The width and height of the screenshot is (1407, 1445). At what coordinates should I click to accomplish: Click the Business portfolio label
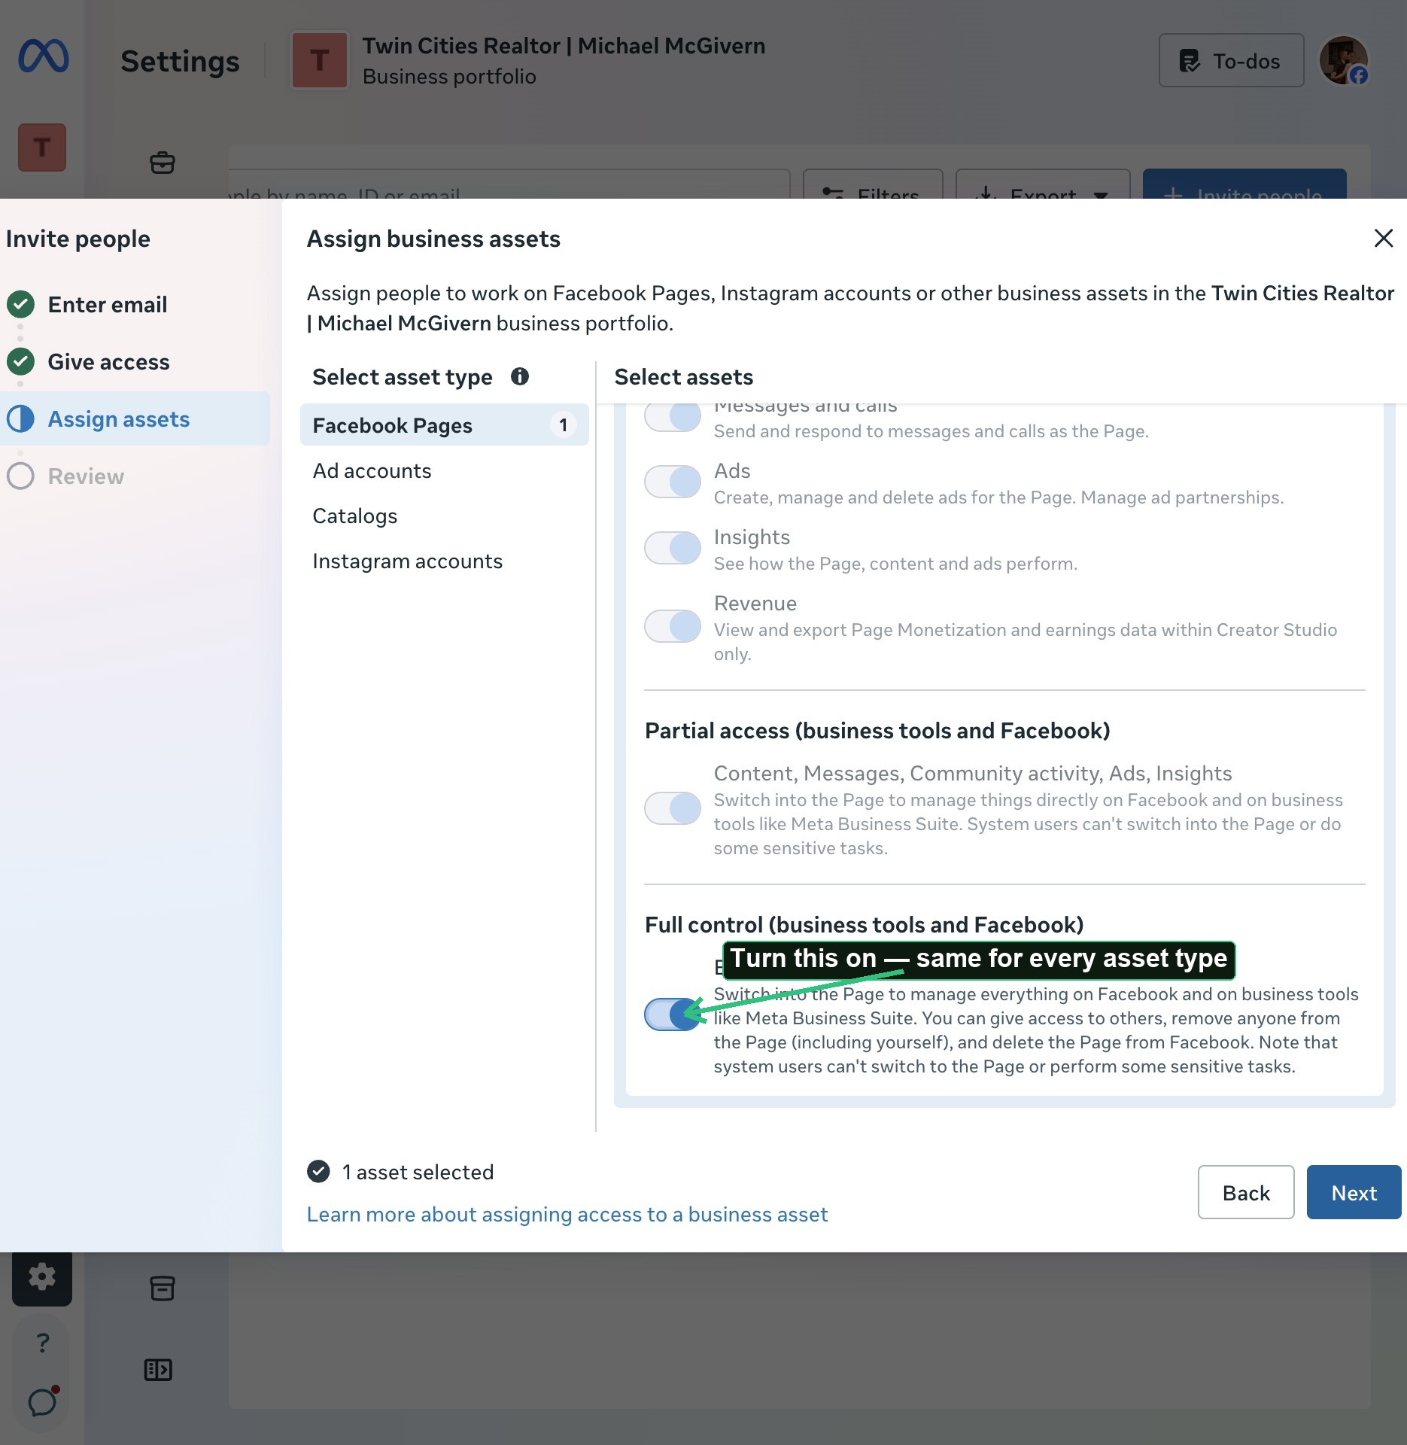pos(449,77)
